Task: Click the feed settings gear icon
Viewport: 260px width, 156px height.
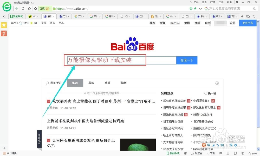Action: click(217, 83)
